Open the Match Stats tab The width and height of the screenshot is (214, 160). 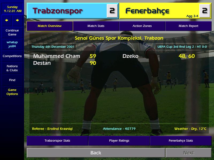click(96, 26)
